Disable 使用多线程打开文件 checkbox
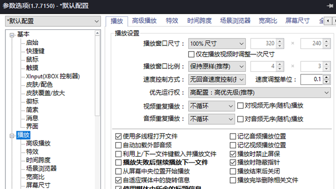 coord(118,136)
